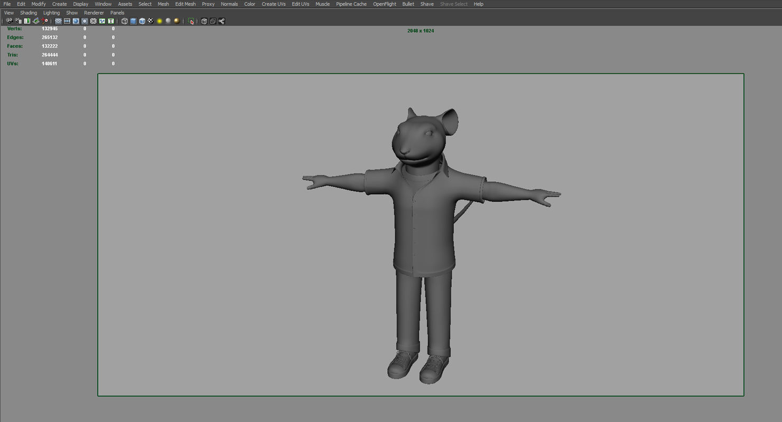The height and width of the screenshot is (422, 782).
Task: Click the UVs count 140611
Action: pos(50,63)
